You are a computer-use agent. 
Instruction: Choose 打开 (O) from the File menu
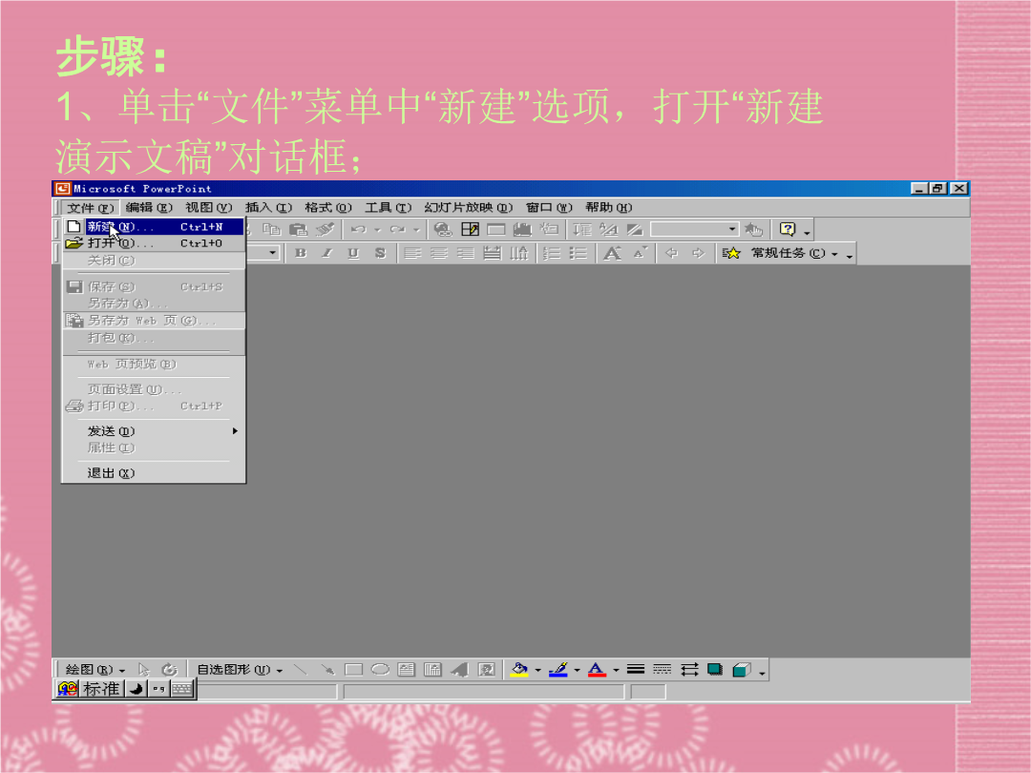click(x=154, y=243)
